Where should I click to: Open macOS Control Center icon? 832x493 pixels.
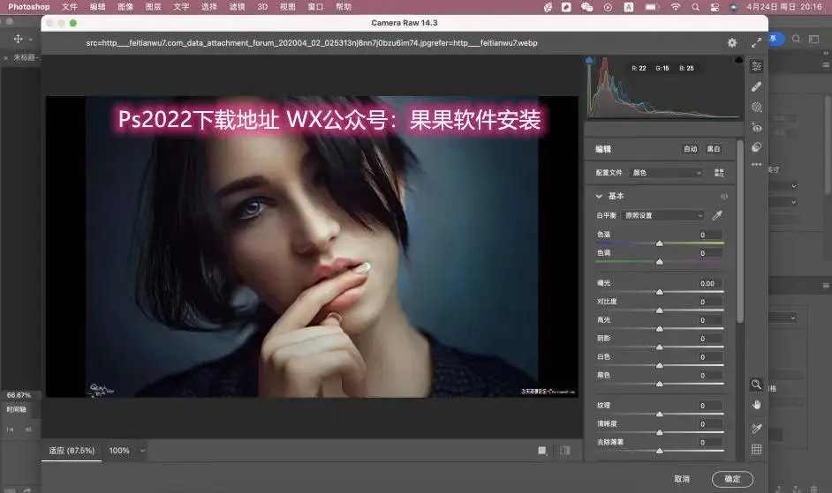tap(715, 7)
